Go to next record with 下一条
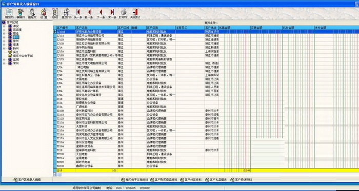 (x=101, y=14)
